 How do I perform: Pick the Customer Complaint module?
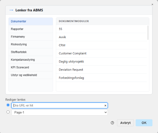(102, 53)
